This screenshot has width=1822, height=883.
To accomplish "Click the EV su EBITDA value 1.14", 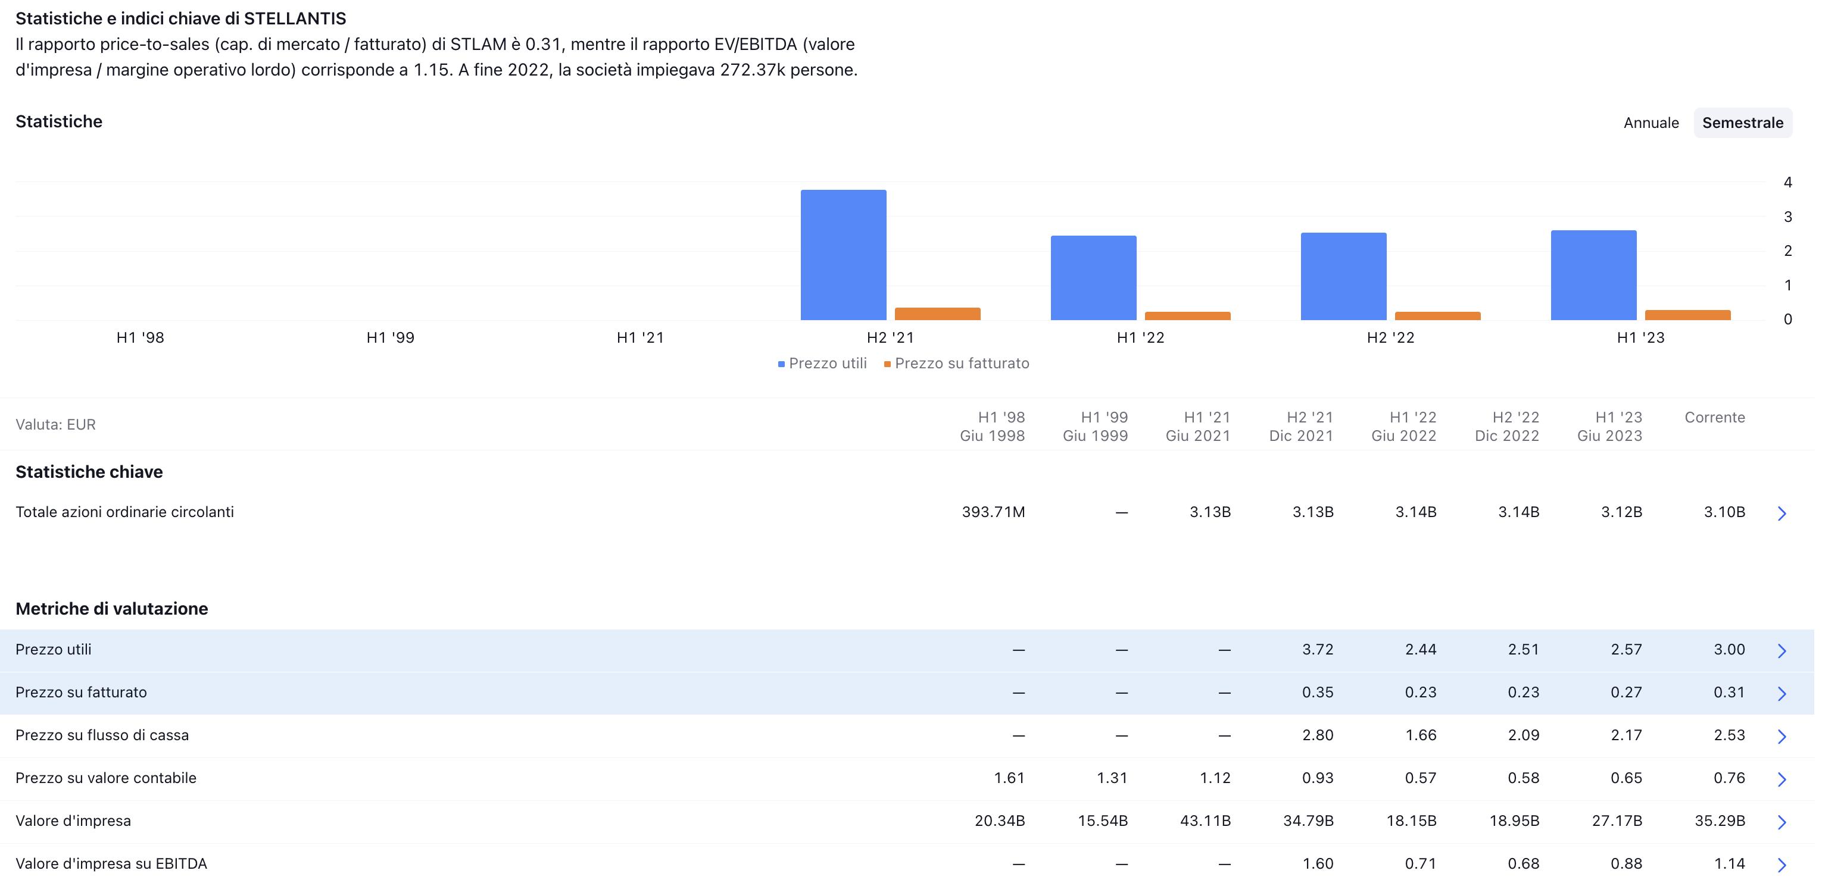I will (x=1729, y=863).
